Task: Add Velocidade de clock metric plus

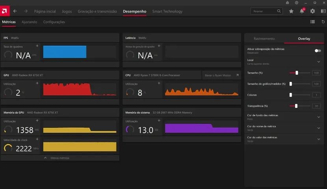Action: pos(37,139)
